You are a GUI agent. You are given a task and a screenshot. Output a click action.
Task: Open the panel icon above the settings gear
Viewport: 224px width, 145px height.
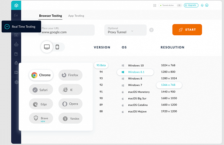(x=16, y=72)
